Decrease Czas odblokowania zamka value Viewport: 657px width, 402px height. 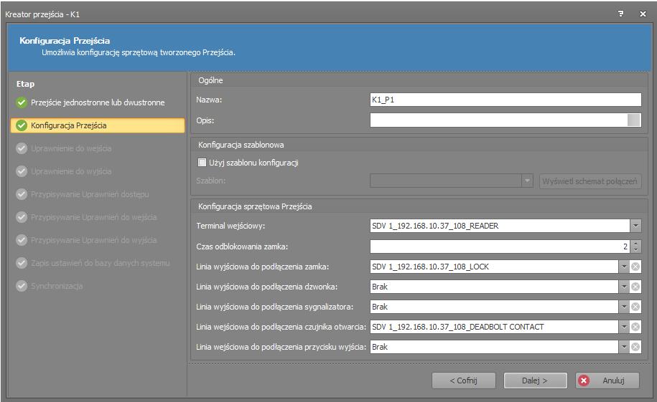[x=635, y=250]
